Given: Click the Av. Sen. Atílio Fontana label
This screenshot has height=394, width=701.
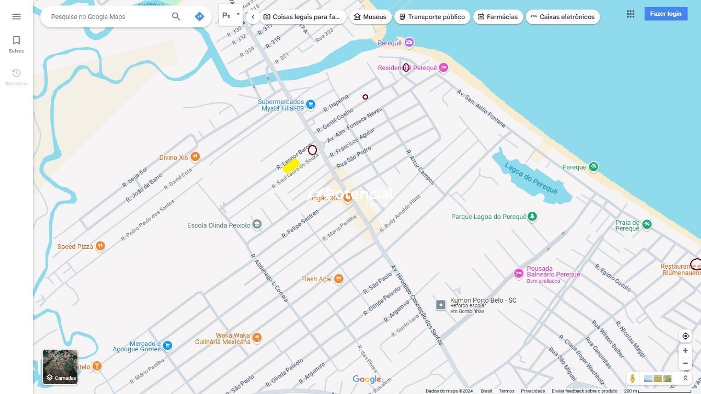Looking at the screenshot, I should (x=481, y=108).
